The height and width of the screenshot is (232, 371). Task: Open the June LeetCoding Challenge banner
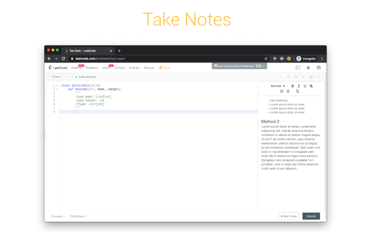[238, 66]
